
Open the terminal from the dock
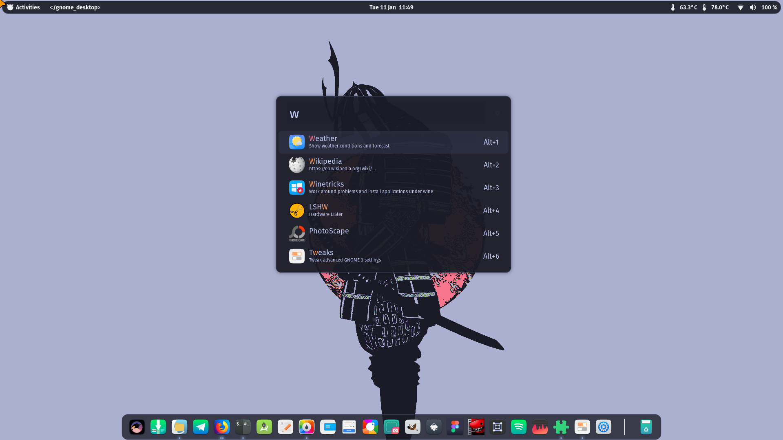(x=243, y=427)
